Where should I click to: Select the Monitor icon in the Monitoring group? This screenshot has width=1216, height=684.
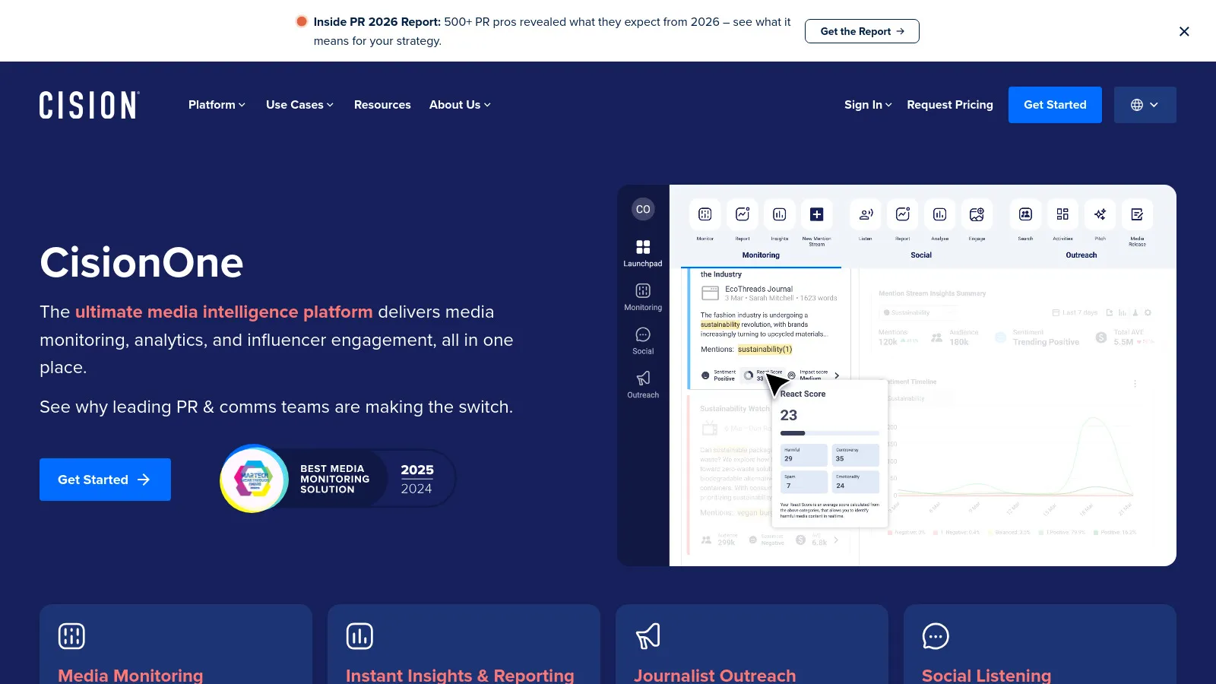pos(705,214)
